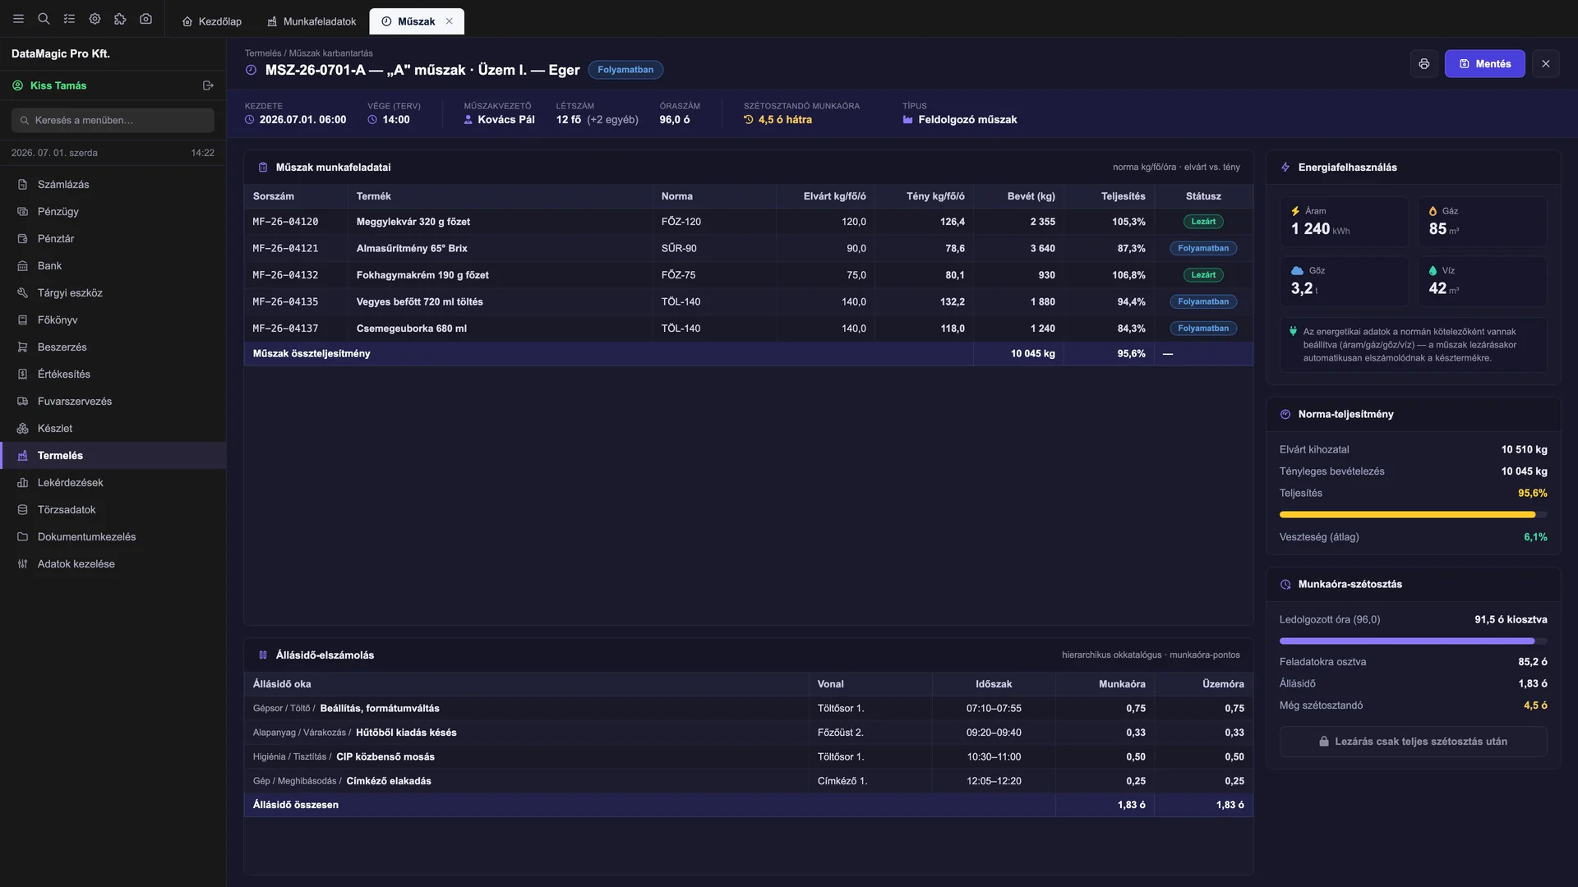Click the menu search field
Screen dimensions: 1578x887
point(113,120)
